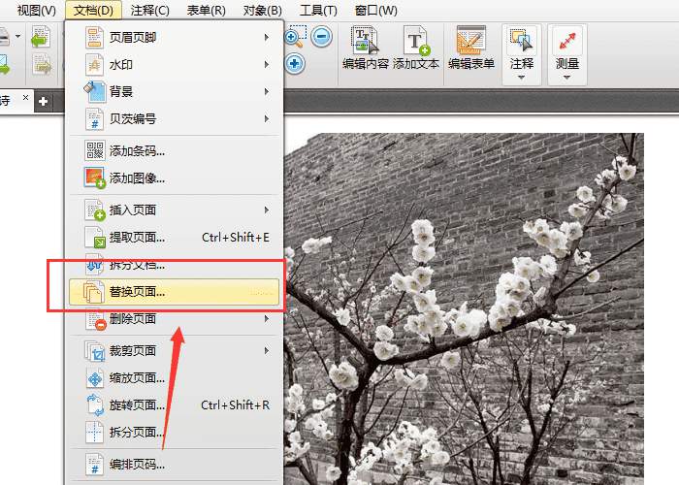Screen dimensions: 679x485
Task: Click the blue plus zoom in icon
Action: tap(295, 64)
